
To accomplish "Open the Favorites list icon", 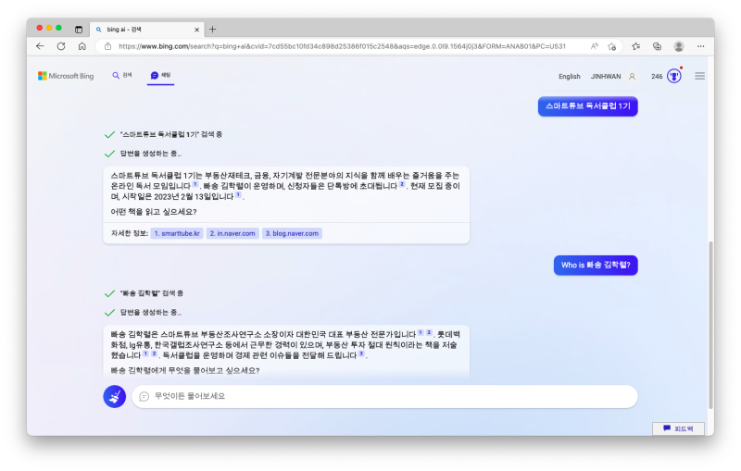I will [x=636, y=46].
